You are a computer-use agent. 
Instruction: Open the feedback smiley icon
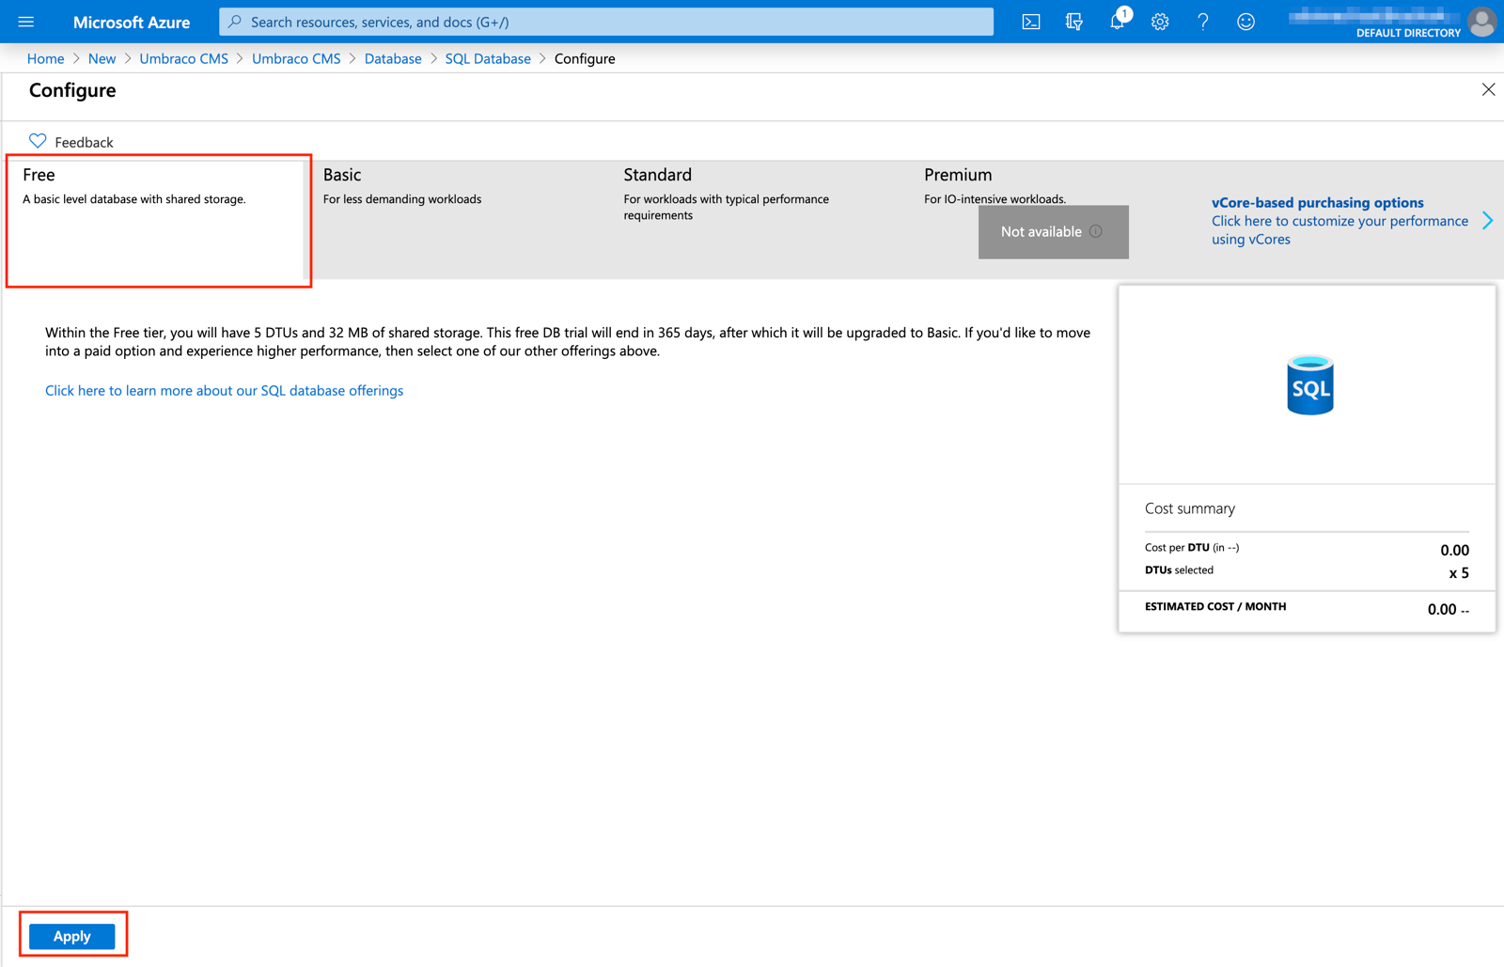(1245, 22)
